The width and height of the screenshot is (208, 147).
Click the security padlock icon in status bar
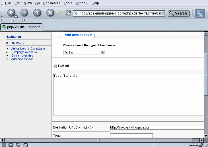(x=201, y=145)
